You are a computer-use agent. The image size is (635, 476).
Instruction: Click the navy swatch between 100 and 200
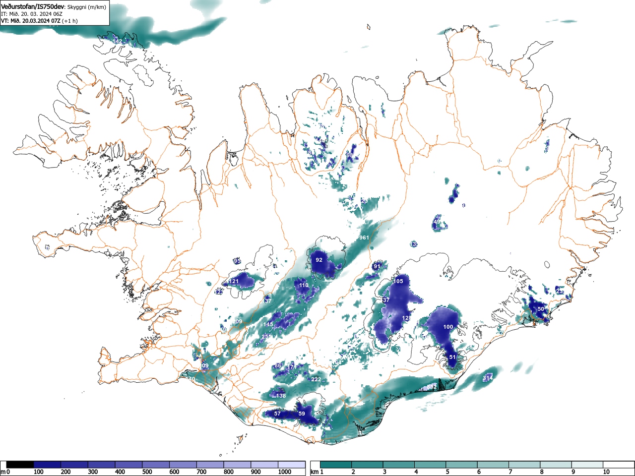point(47,465)
